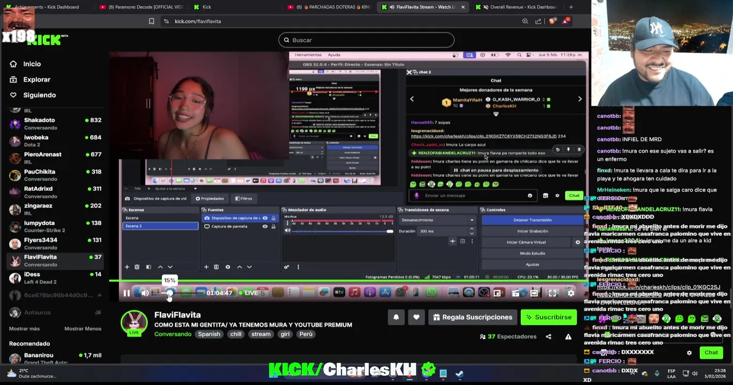733x385 pixels.
Task: Toggle visibility of Dispositivo de captura source
Action: (x=265, y=218)
